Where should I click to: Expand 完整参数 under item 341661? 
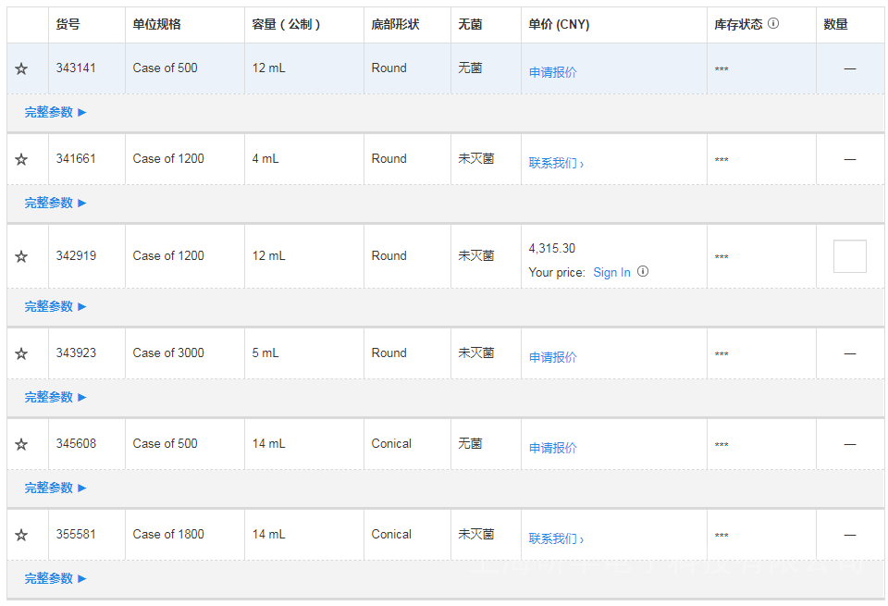coord(55,203)
